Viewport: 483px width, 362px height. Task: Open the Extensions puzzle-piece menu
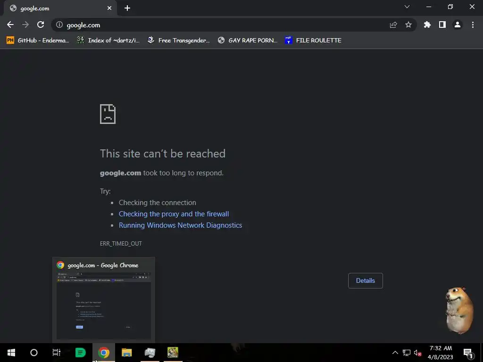click(427, 25)
